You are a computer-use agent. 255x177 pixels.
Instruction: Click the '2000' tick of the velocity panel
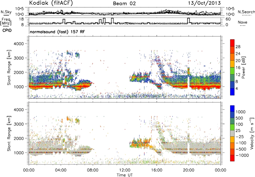click(x=19, y=138)
